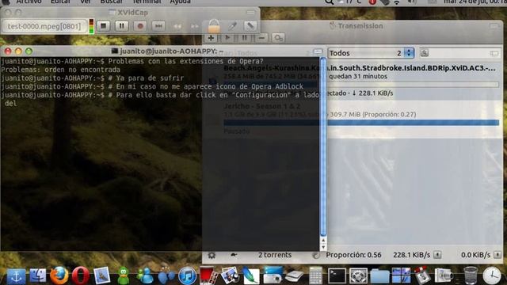The width and height of the screenshot is (507, 285).
Task: Open the trash can in dock
Action: tap(471, 275)
